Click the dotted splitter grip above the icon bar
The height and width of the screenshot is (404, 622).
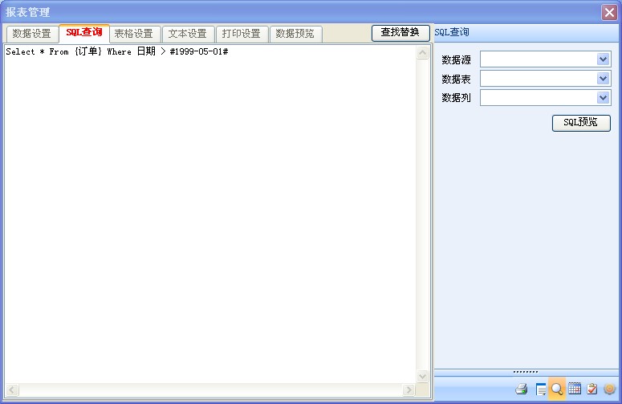click(525, 372)
